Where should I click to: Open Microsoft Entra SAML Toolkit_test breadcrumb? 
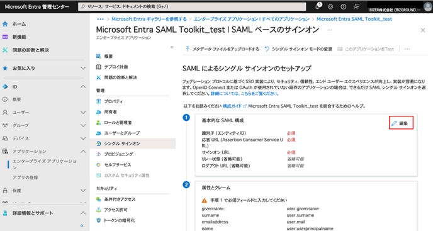coord(354,19)
